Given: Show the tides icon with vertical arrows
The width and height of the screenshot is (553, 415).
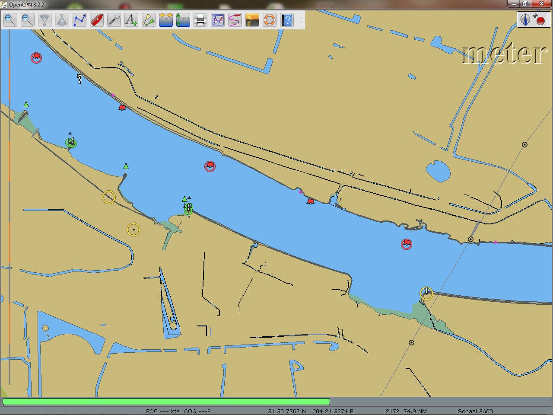Looking at the screenshot, I should (183, 20).
